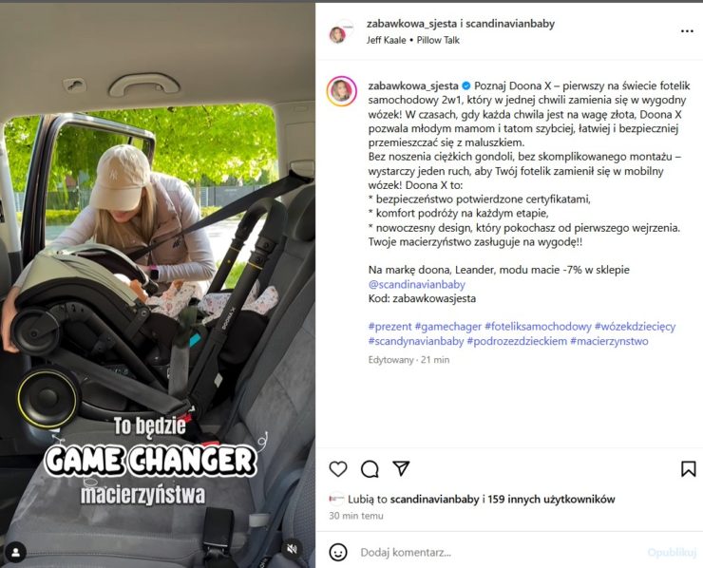
Task: Show tagged people icon on video
Action: click(x=16, y=553)
